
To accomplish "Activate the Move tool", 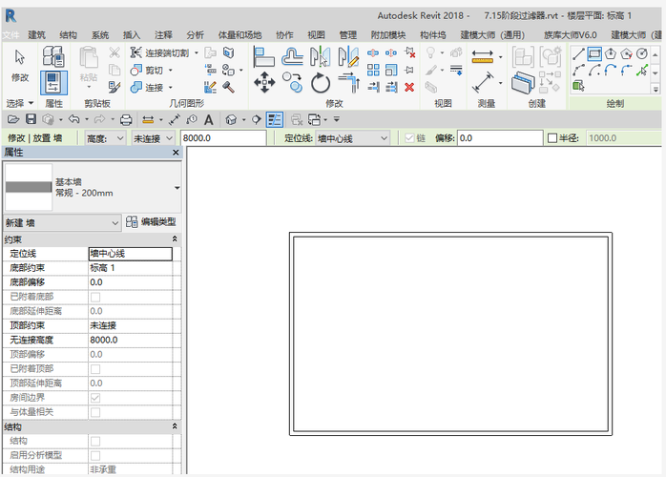I will click(x=264, y=82).
